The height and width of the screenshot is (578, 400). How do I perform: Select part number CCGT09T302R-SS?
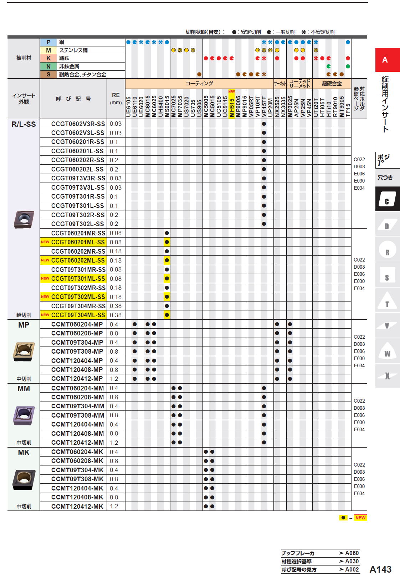(78, 215)
